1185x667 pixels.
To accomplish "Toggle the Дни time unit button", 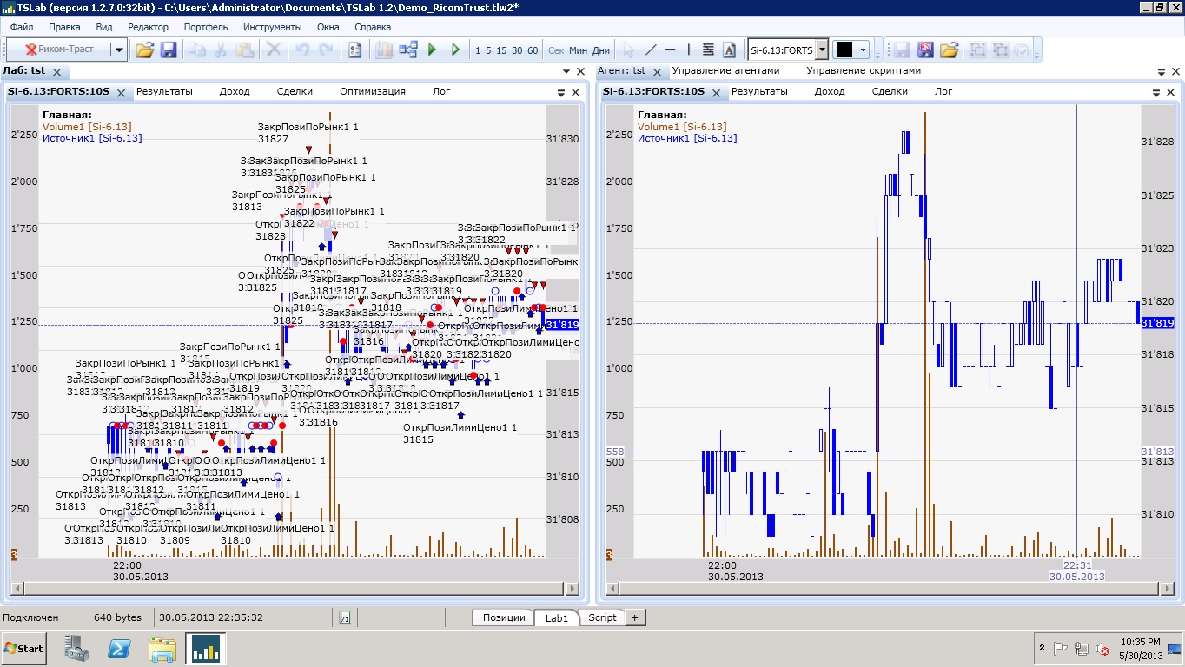I will 601,50.
